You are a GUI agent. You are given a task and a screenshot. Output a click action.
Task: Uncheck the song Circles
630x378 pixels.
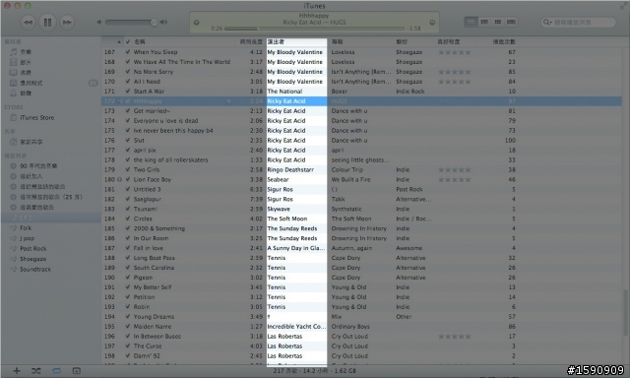point(127,219)
